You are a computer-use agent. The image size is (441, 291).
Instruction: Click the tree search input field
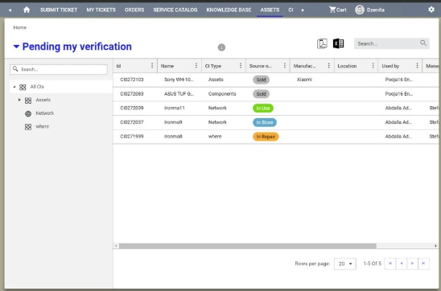click(59, 69)
